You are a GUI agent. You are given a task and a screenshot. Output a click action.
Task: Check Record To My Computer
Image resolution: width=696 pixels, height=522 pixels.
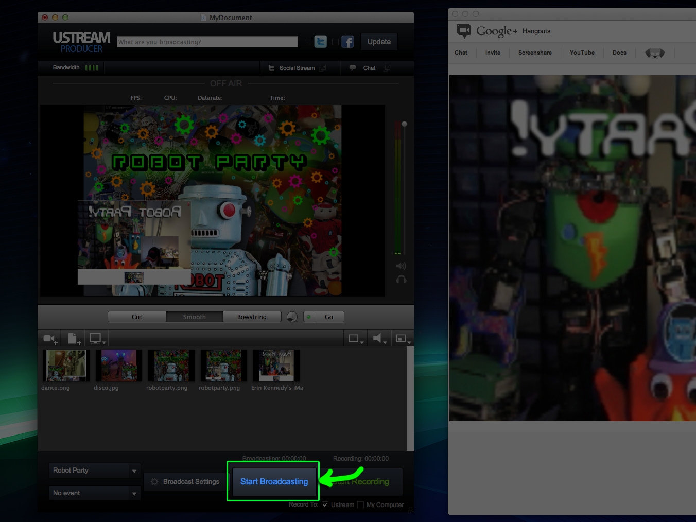(360, 505)
